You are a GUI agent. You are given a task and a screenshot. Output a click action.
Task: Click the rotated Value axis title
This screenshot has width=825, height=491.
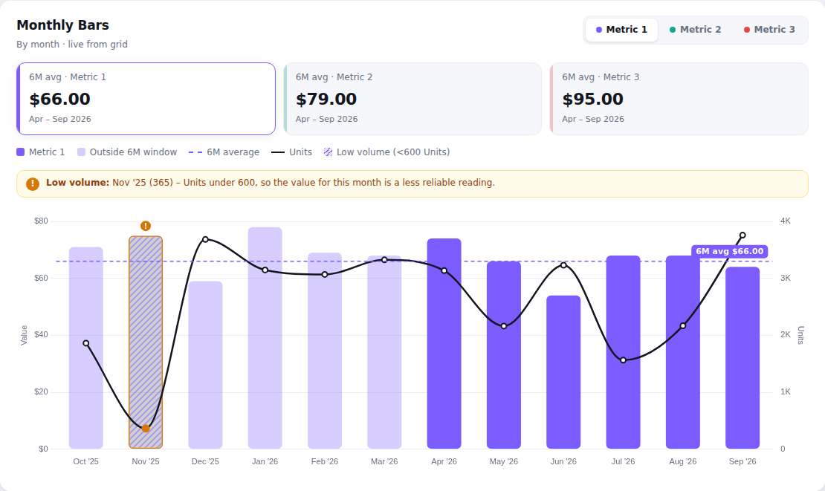click(24, 336)
